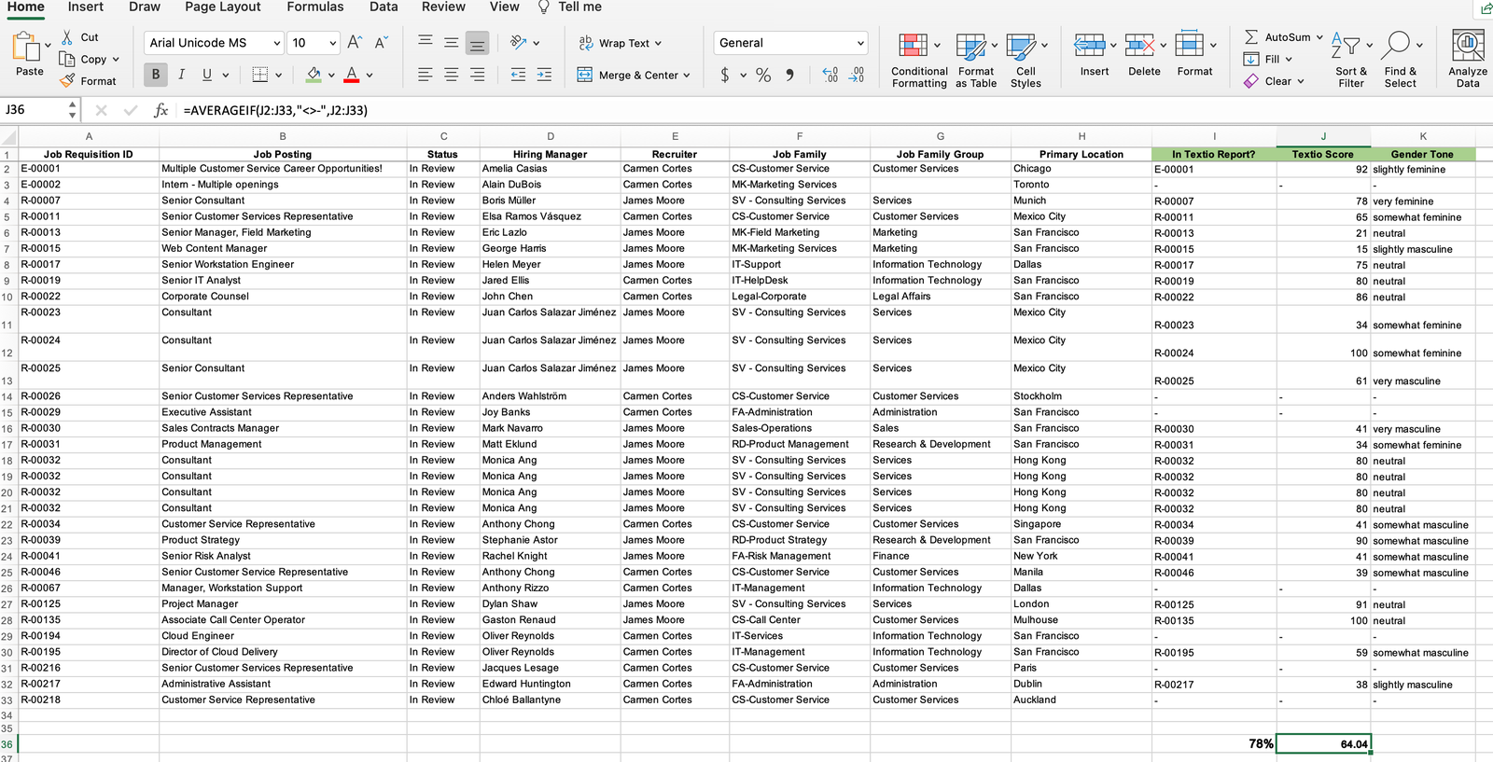Click the Cut scissors icon
Screen dimensions: 1493x762
pos(67,37)
